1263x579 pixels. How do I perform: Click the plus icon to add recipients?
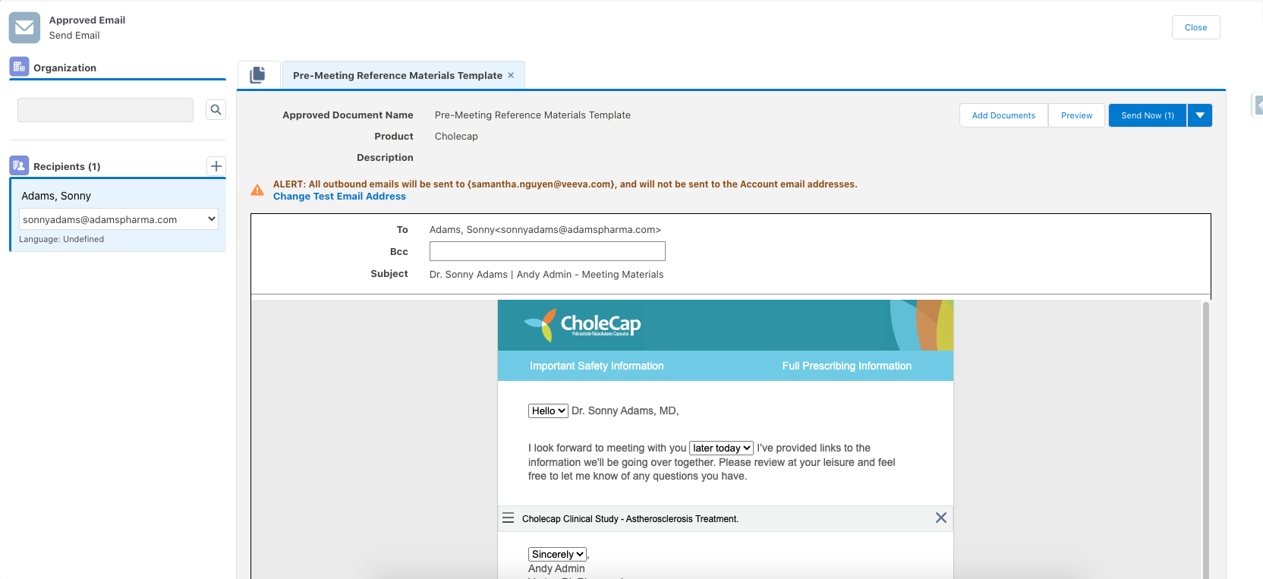[x=216, y=166]
